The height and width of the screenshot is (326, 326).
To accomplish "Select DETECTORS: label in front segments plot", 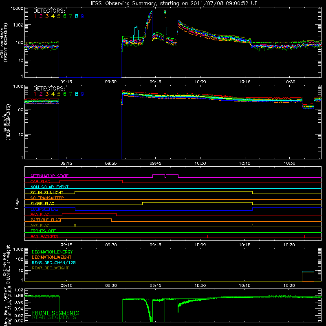I will click(49, 11).
